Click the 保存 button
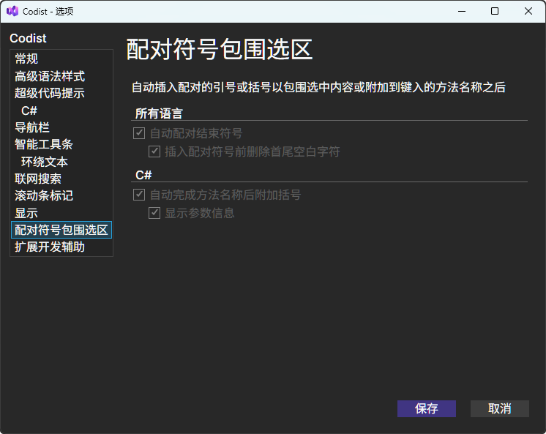The height and width of the screenshot is (434, 546). (427, 408)
